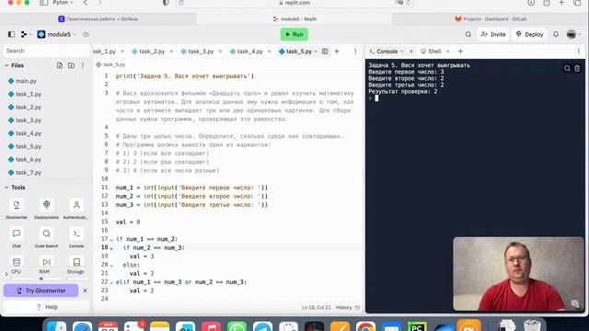The image size is (589, 331).
Task: Open the Help link
Action: pos(47,307)
